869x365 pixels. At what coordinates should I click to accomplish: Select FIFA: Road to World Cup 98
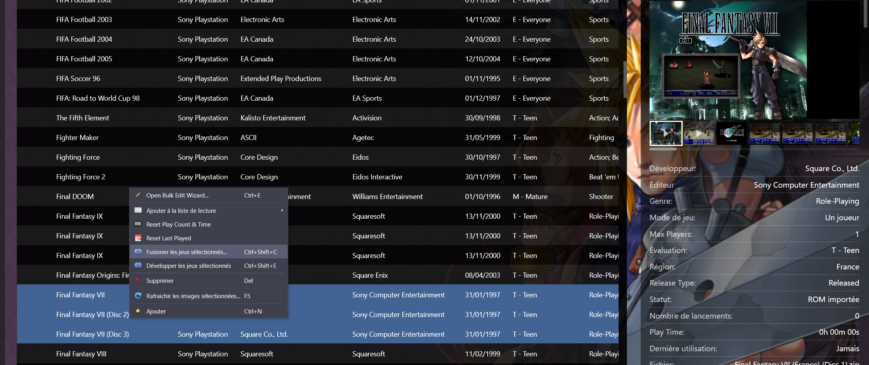318,98
